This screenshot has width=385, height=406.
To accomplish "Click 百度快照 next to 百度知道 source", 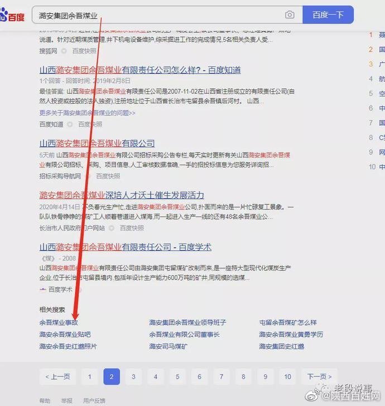I will click(90, 125).
